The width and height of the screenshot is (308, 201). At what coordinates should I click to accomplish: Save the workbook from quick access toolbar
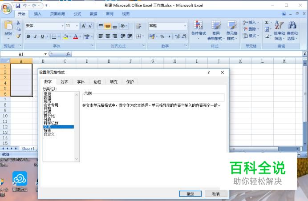(x=18, y=5)
